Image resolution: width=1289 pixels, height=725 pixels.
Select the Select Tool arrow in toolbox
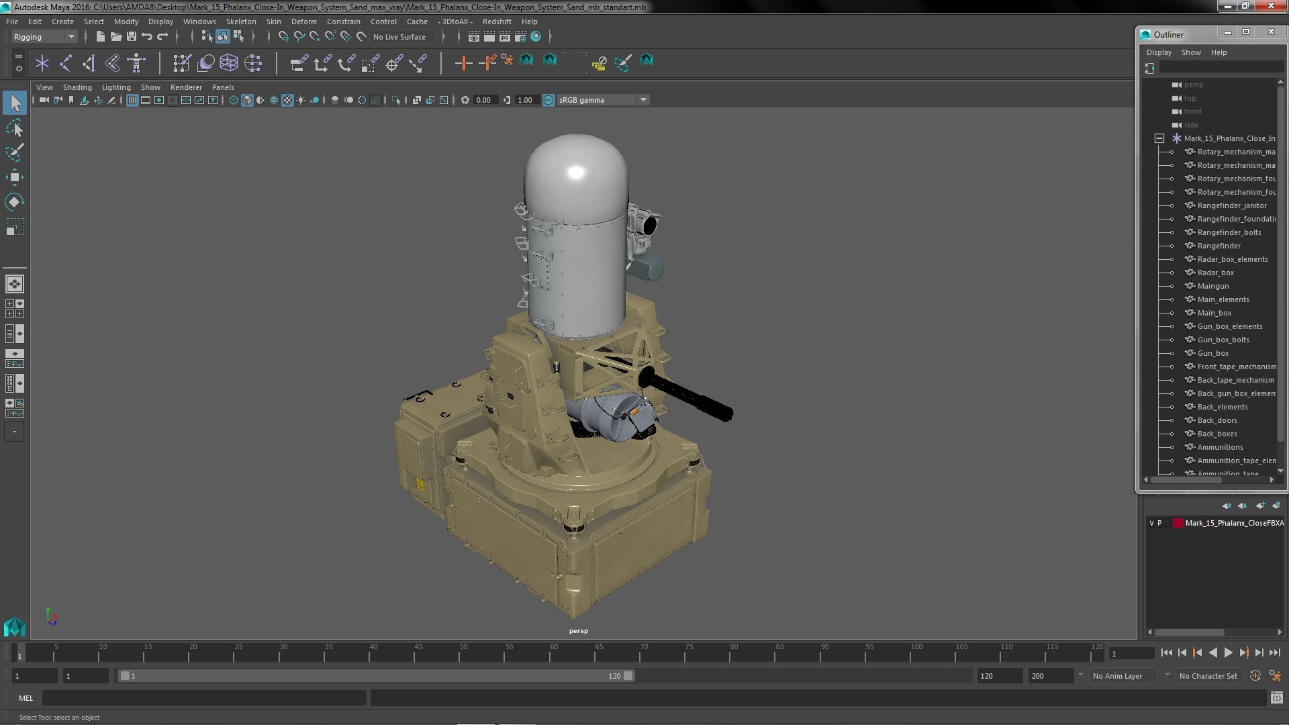click(x=15, y=103)
